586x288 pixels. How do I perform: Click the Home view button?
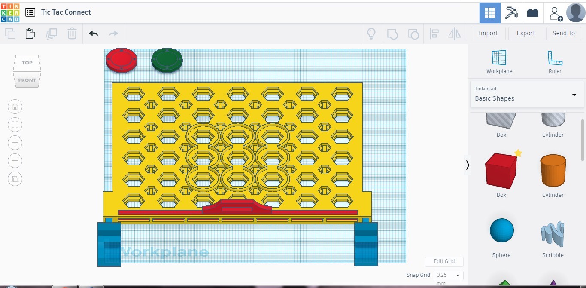(15, 107)
